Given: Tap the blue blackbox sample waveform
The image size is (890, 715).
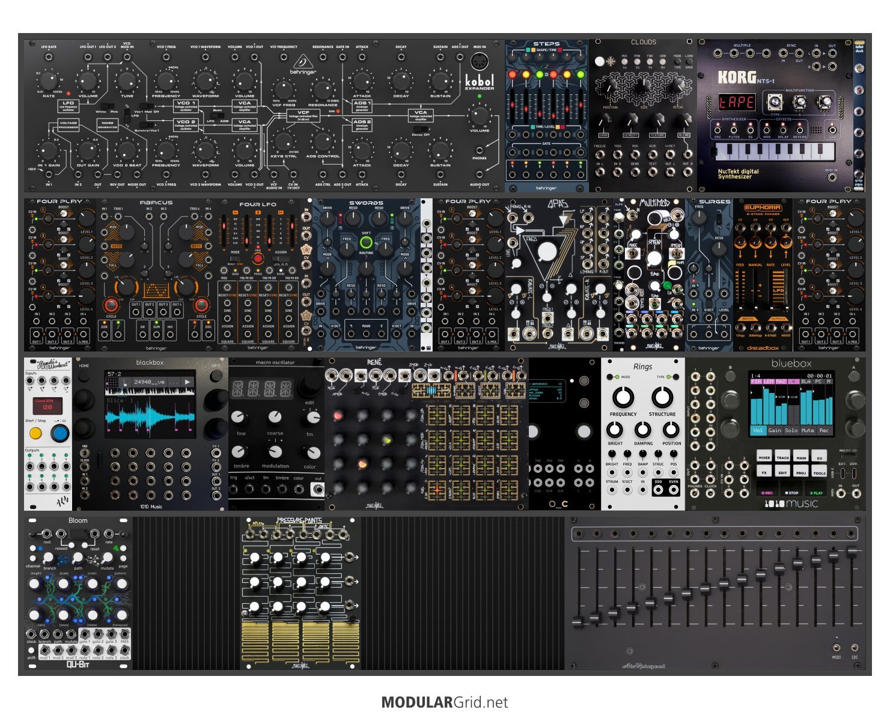Looking at the screenshot, I should (x=150, y=417).
